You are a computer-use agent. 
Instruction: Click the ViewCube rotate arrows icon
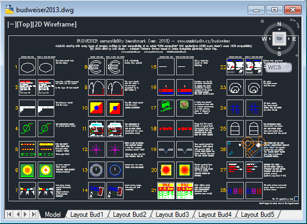[295, 23]
